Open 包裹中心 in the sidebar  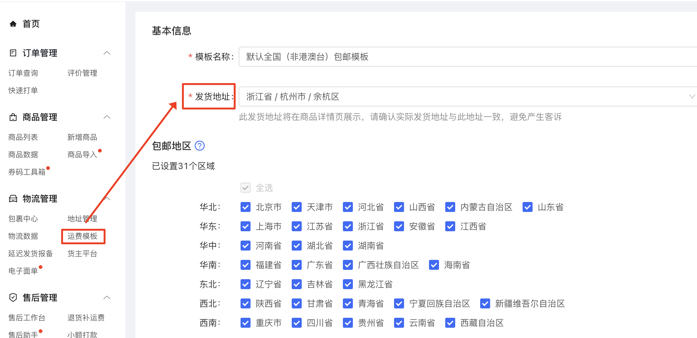23,219
